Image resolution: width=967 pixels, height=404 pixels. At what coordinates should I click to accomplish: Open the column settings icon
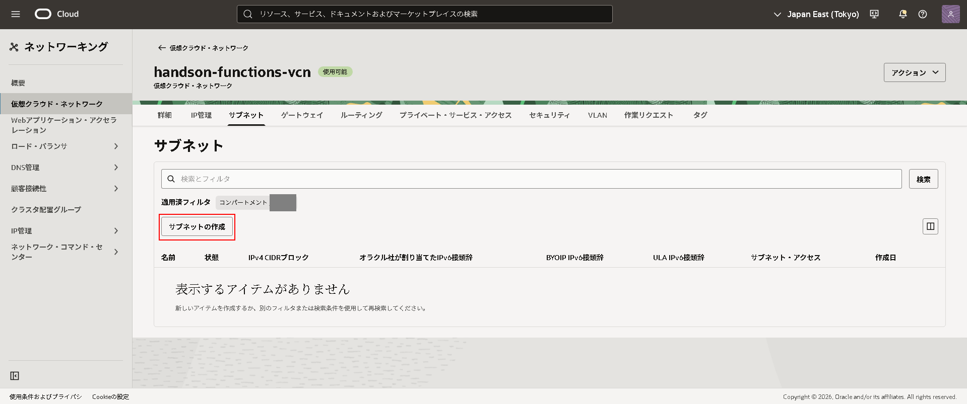[930, 226]
